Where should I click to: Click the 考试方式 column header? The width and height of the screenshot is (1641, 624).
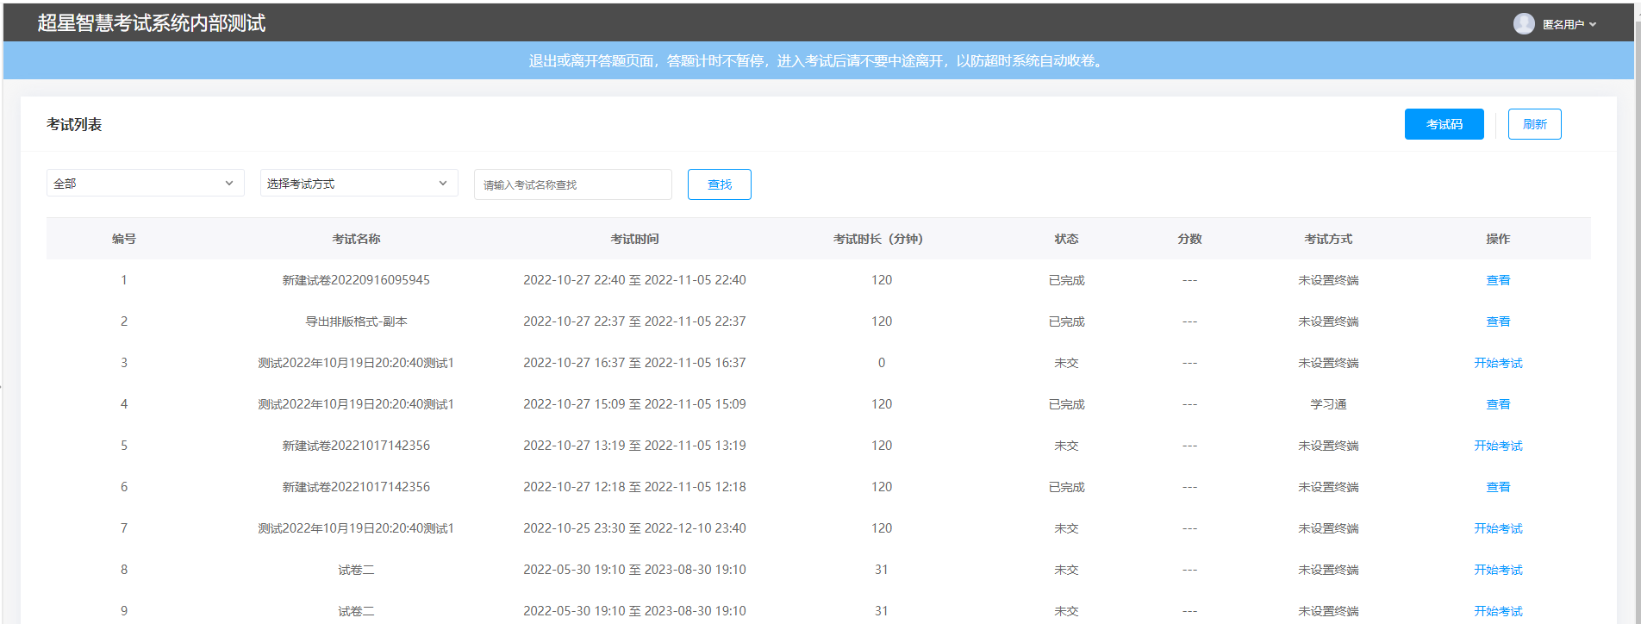pyautogui.click(x=1328, y=239)
